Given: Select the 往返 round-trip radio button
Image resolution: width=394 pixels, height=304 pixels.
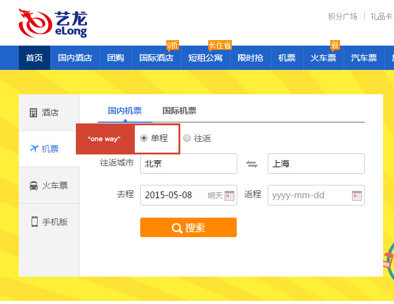Looking at the screenshot, I should [187, 138].
